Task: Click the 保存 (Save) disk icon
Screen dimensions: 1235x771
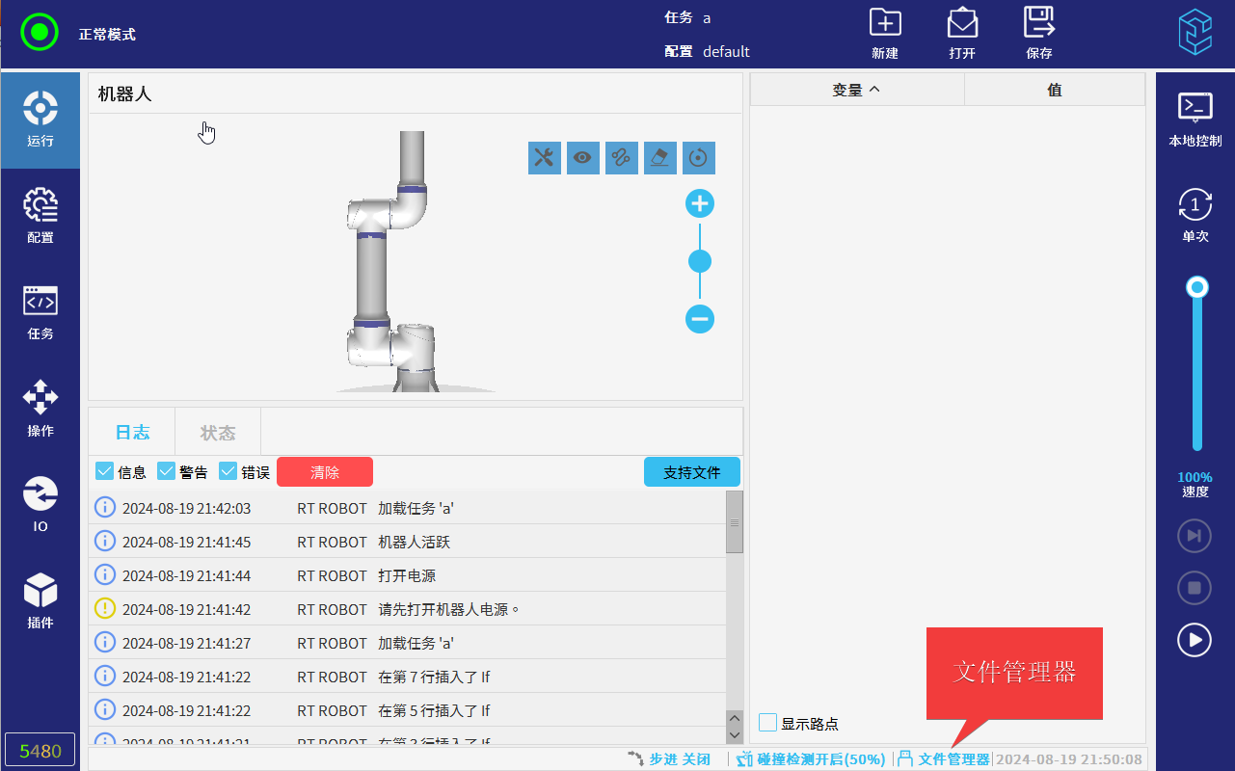Action: [1038, 23]
